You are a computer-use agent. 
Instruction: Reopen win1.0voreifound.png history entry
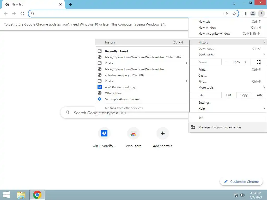pyautogui.click(x=142, y=87)
